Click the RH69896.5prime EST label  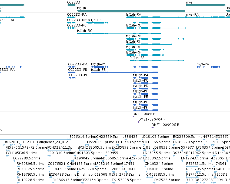31,164
